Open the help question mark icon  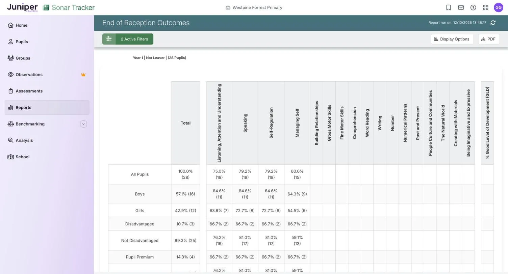(x=473, y=7)
